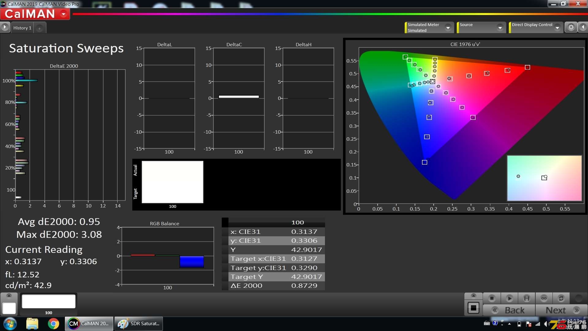Click the blue bar in RGB Balance
This screenshot has height=331, width=588.
tap(192, 262)
